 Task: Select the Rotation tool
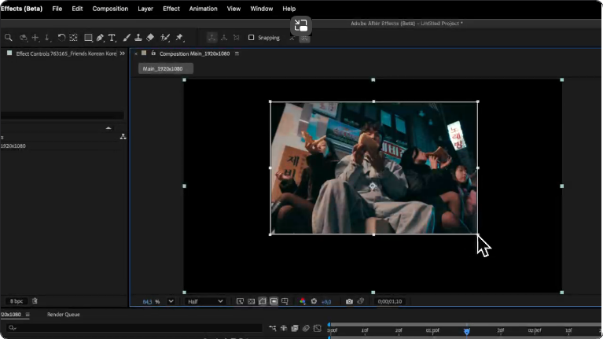click(x=61, y=38)
